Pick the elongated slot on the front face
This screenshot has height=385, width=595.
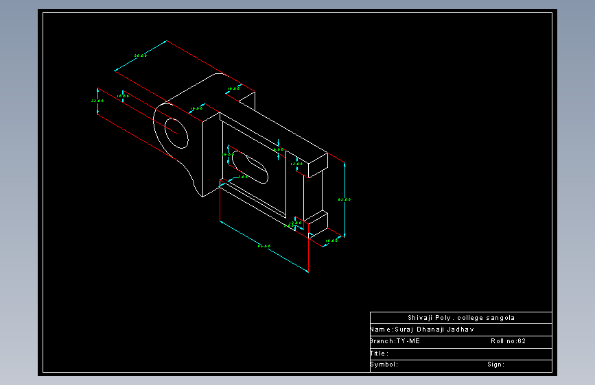[250, 167]
